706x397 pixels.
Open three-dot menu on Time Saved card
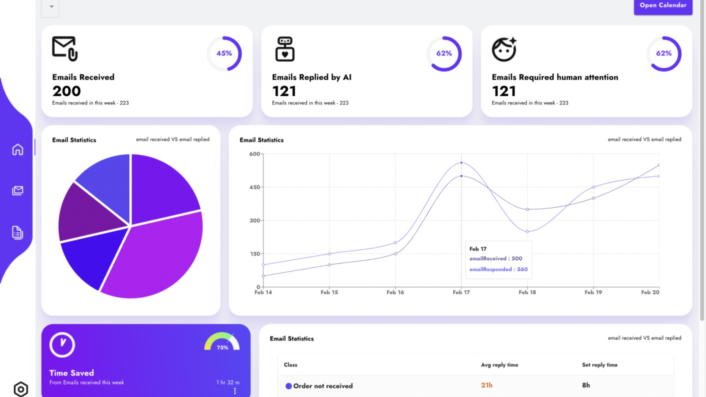235,391
